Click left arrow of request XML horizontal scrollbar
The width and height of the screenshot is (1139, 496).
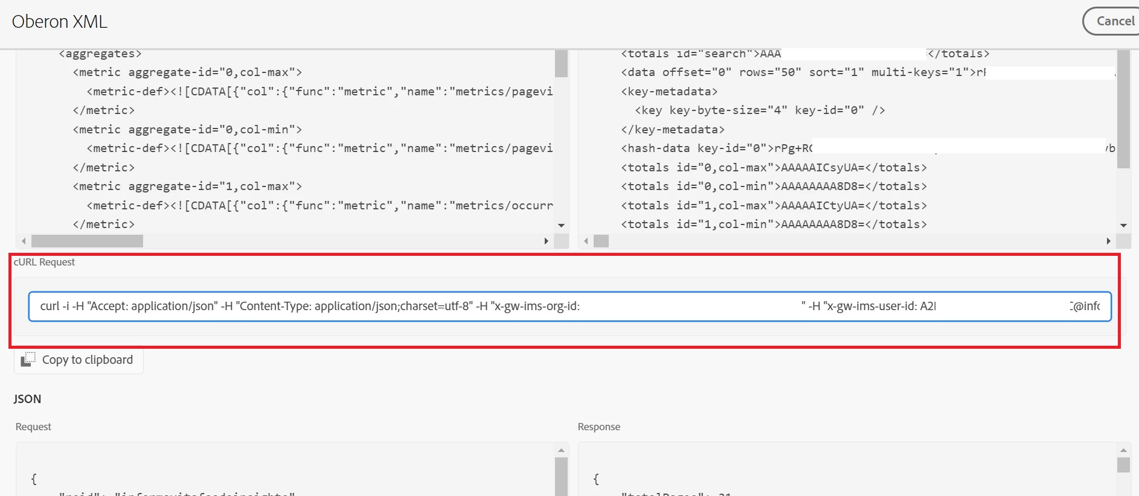(24, 241)
